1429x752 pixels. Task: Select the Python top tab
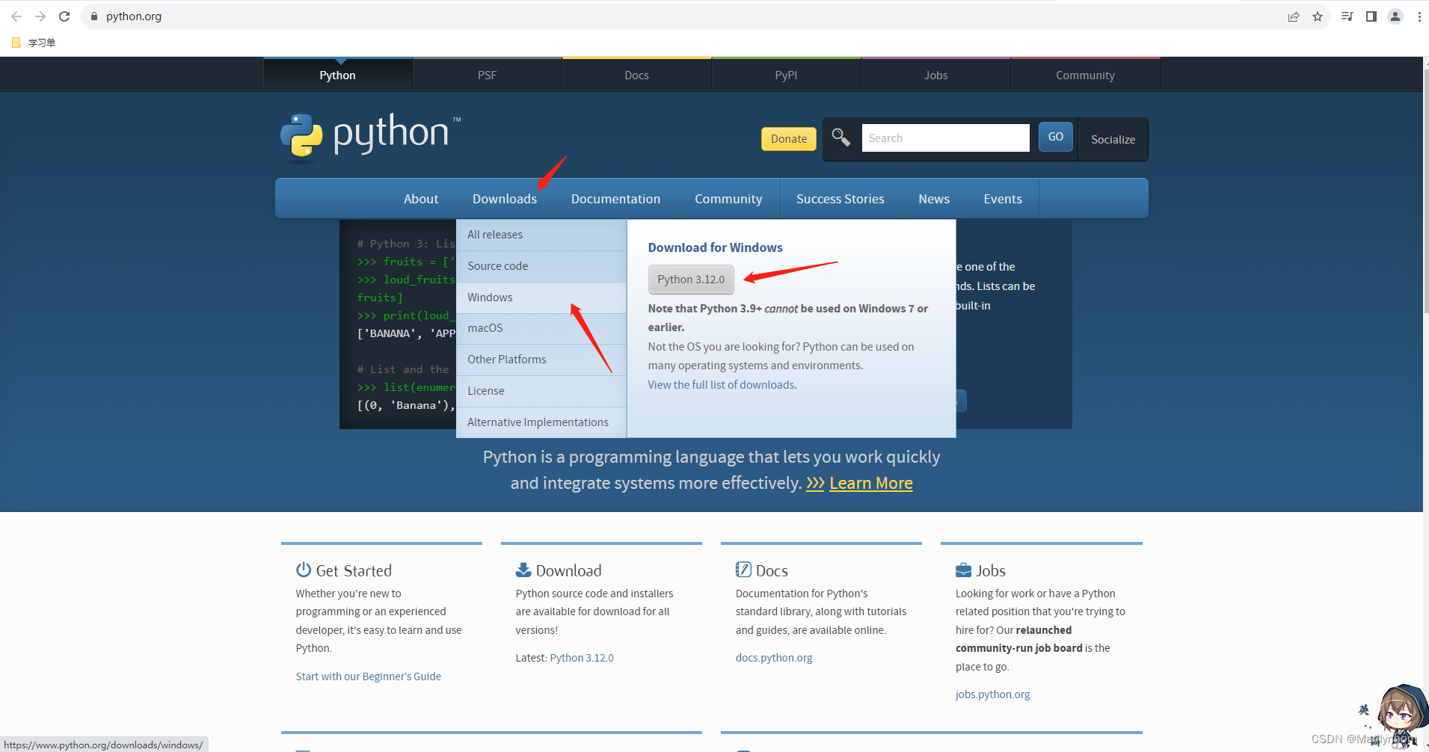click(x=338, y=75)
